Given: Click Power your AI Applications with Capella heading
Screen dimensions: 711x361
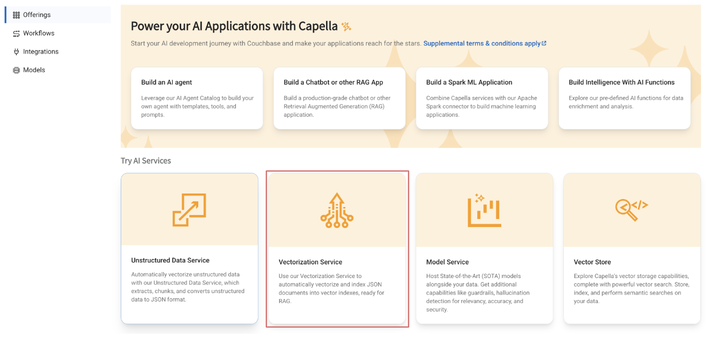Looking at the screenshot, I should click(x=235, y=26).
